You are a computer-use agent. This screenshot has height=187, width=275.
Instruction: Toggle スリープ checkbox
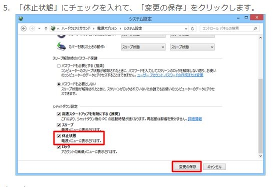(59, 125)
